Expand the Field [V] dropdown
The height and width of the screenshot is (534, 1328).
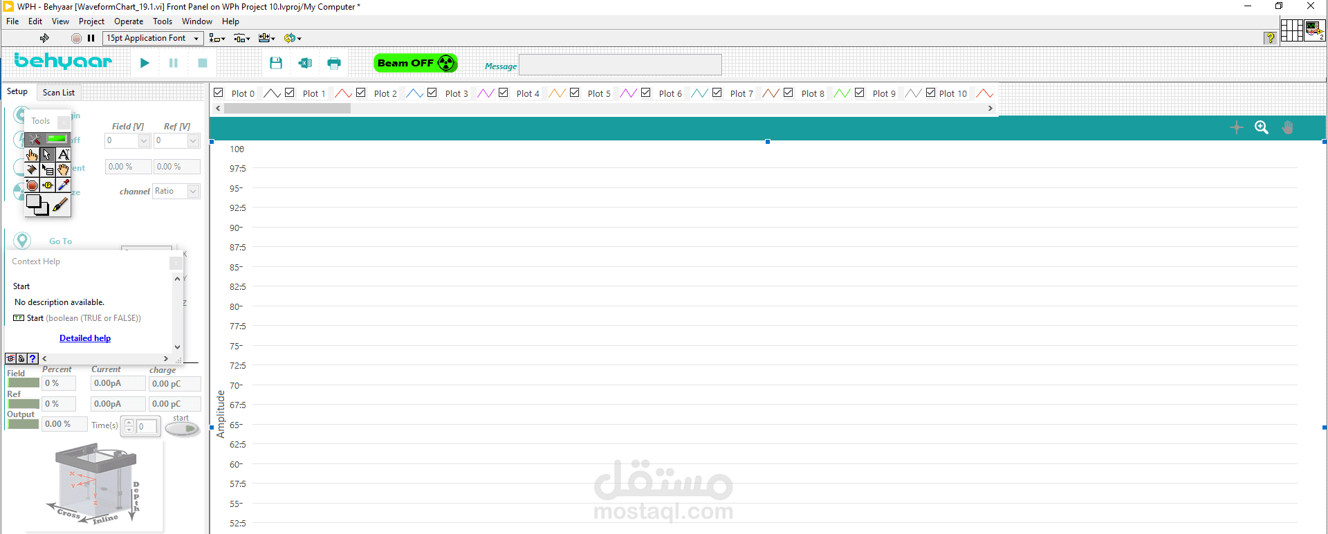coord(144,140)
